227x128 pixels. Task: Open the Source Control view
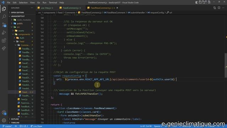pos(4,25)
